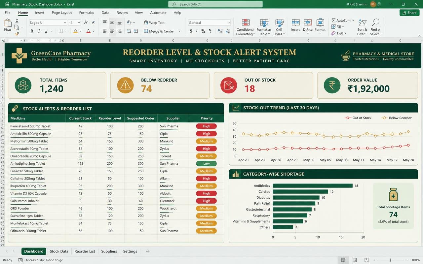Open the font name dropdown Segoe UI

[x=65, y=22]
